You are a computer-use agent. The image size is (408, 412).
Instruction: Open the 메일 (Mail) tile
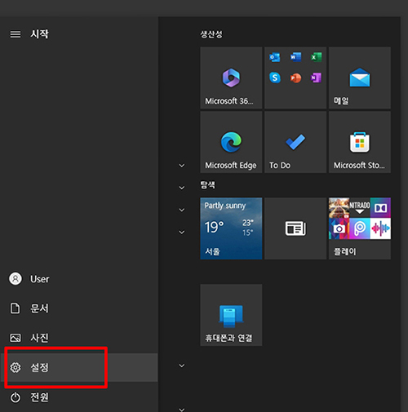pyautogui.click(x=360, y=78)
